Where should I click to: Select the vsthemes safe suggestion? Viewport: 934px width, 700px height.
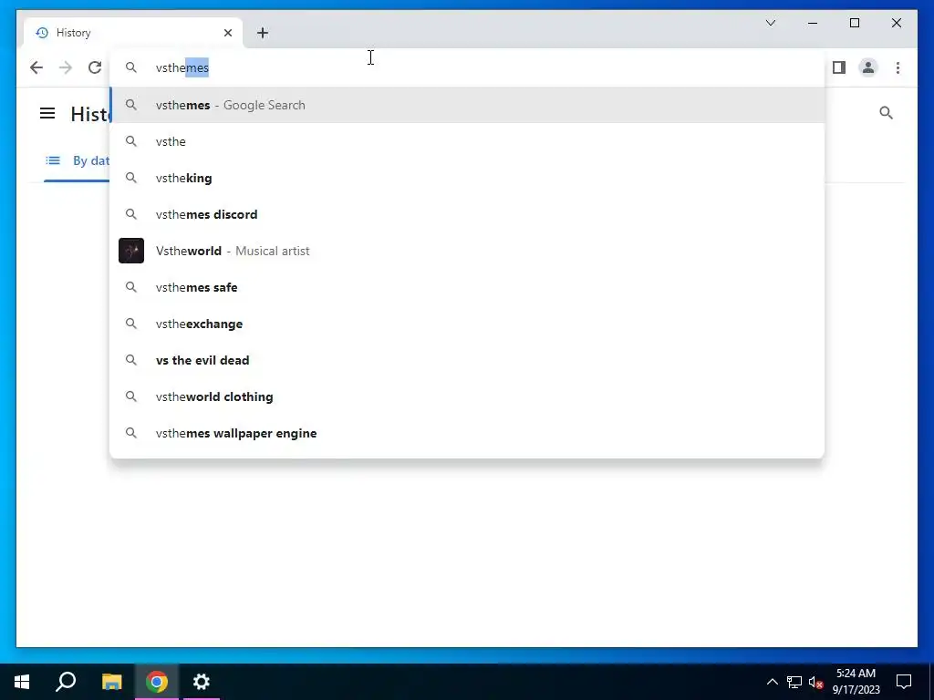coord(467,287)
